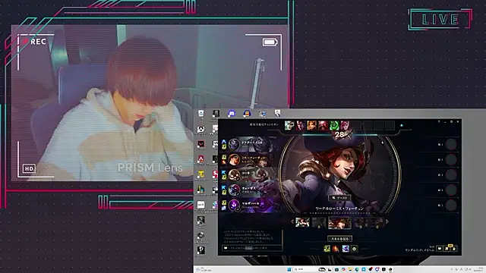This screenshot has height=273, width=486.
Task: Open the Windows Start menu
Action: coord(289,269)
